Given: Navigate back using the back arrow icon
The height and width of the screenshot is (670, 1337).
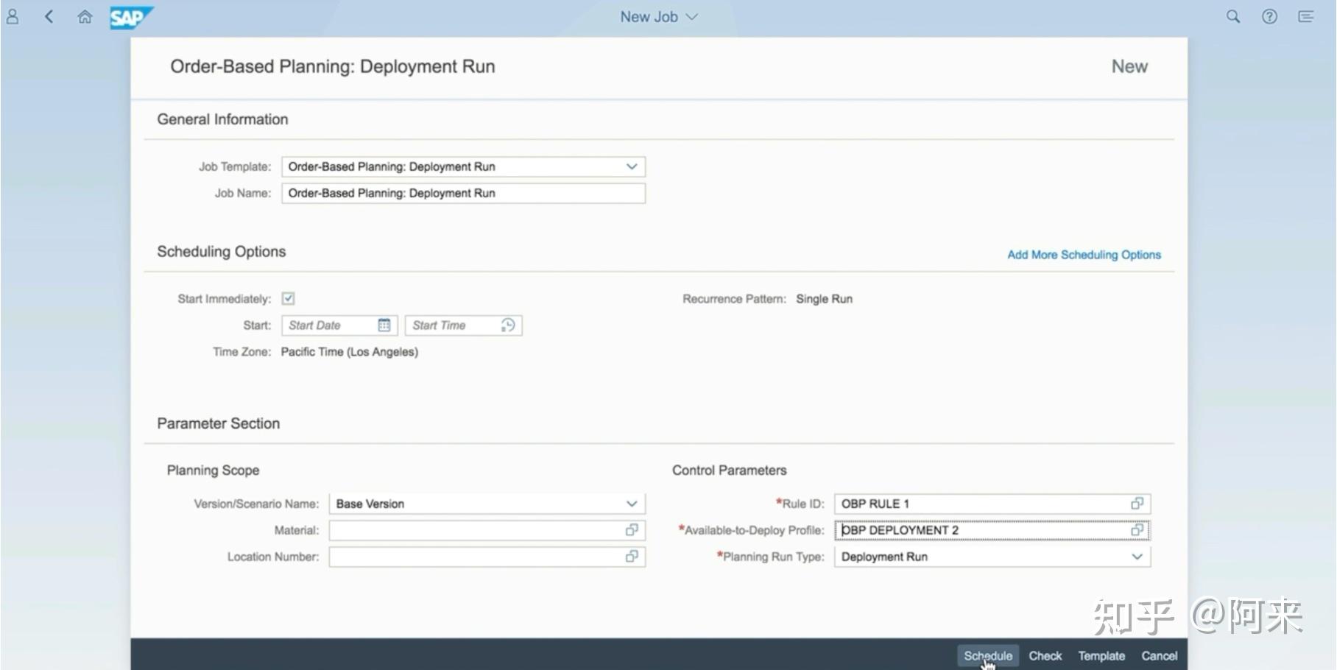Looking at the screenshot, I should coord(49,16).
